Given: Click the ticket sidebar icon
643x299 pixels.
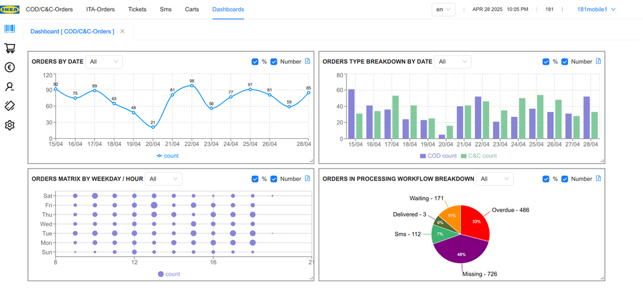Looking at the screenshot, I should [x=10, y=106].
